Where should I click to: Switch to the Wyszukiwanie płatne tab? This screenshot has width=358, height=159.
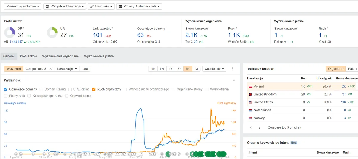click(x=99, y=56)
